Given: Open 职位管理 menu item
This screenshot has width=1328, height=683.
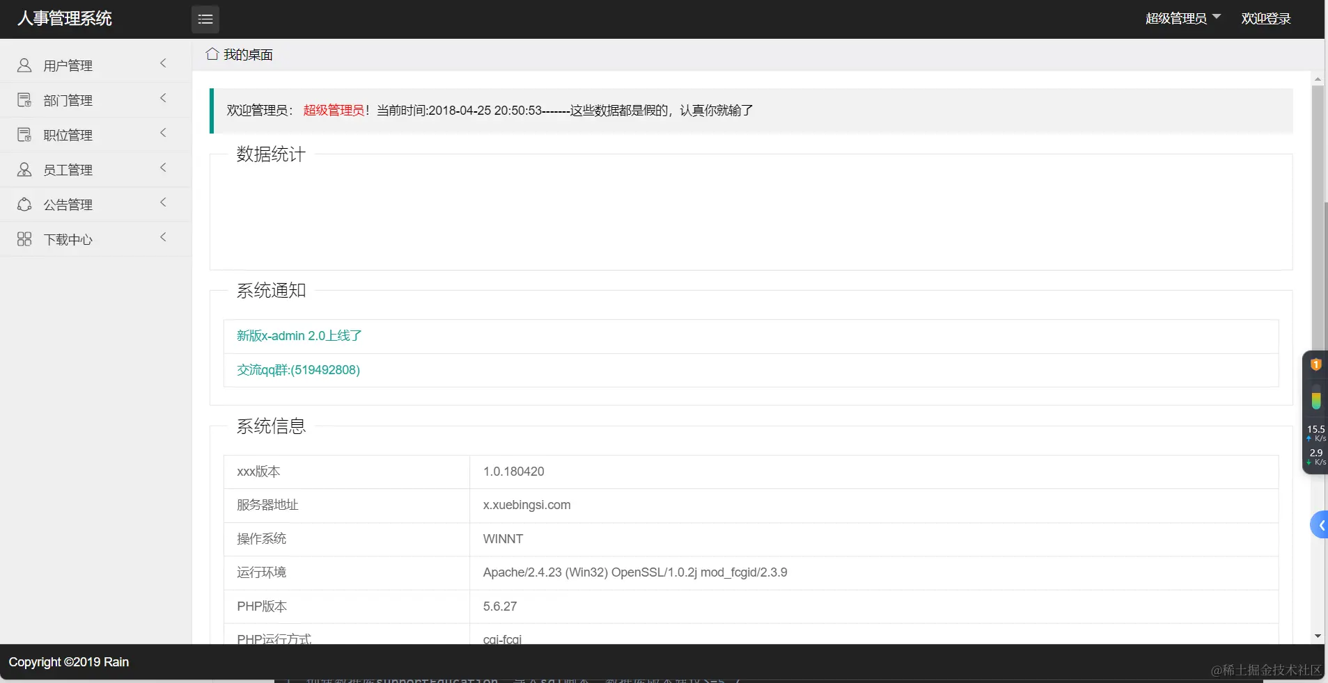Looking at the screenshot, I should [x=95, y=135].
